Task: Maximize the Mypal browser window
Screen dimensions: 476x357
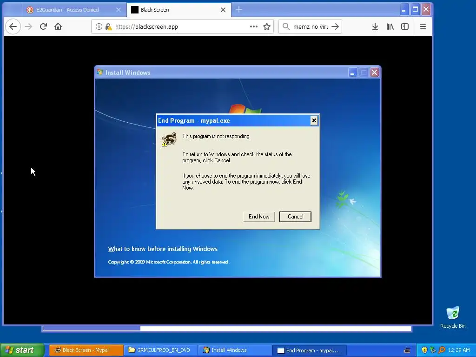Action: [x=415, y=10]
